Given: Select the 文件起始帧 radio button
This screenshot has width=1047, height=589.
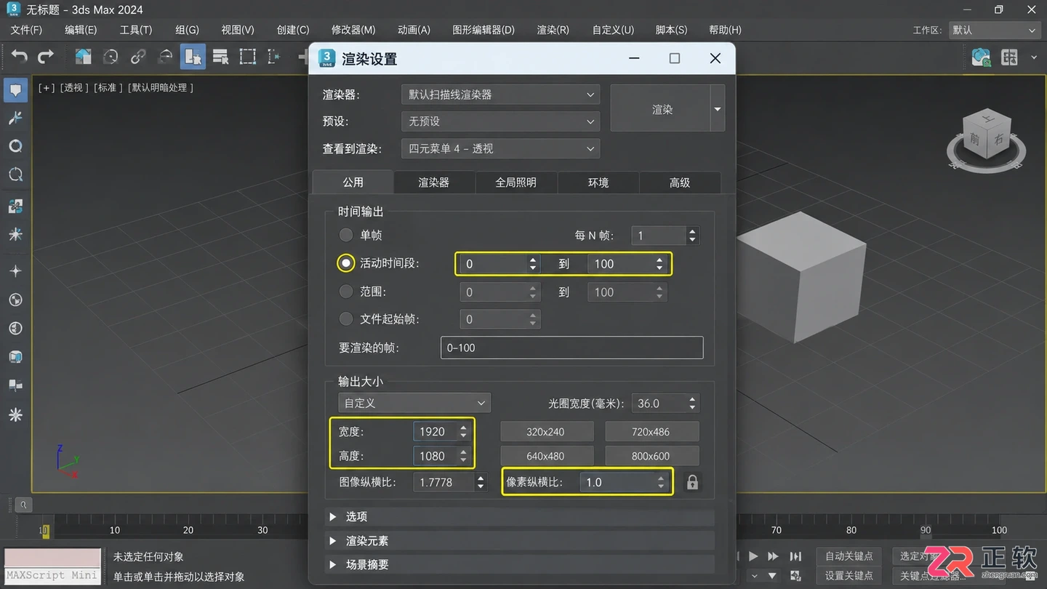Looking at the screenshot, I should click(x=346, y=319).
